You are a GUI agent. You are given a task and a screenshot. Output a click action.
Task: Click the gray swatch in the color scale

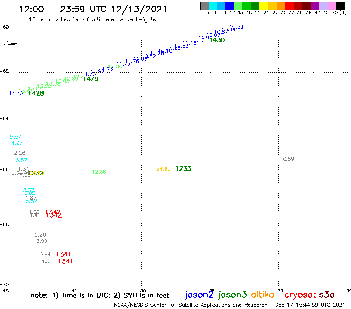click(204, 6)
